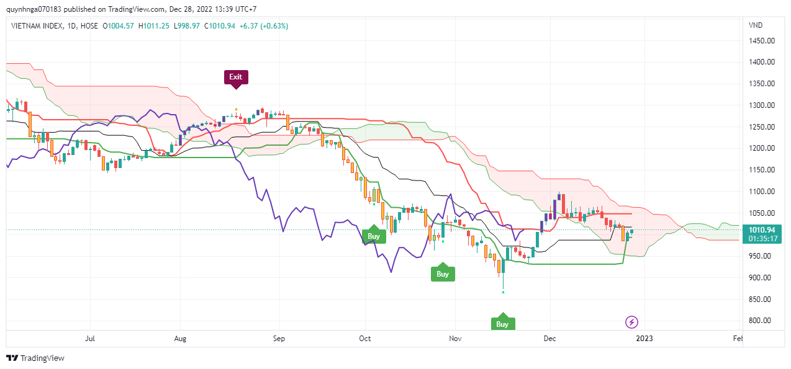This screenshot has height=369, width=791.
Task: Open the purple lightning bolt event icon
Action: point(631,322)
